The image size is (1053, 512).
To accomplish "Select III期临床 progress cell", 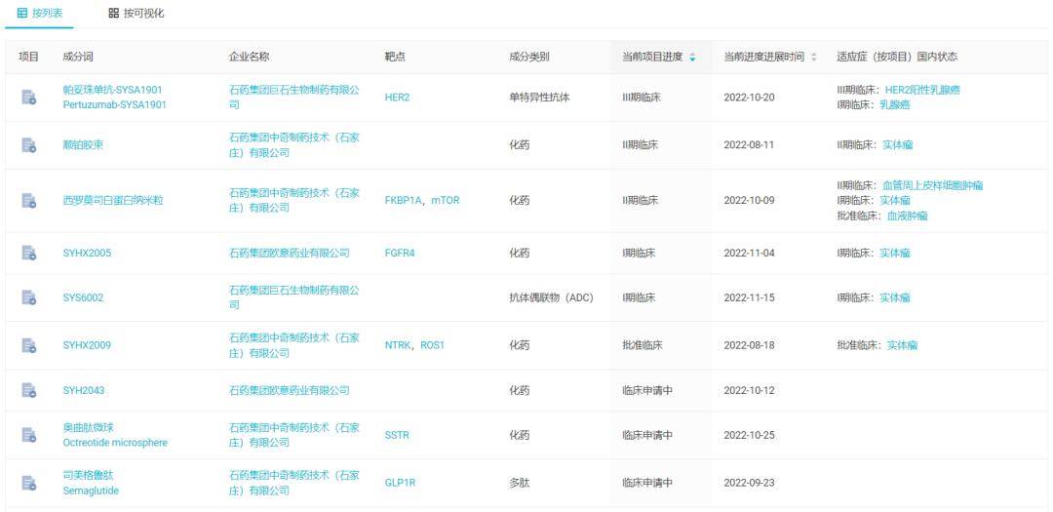I will coord(642,98).
